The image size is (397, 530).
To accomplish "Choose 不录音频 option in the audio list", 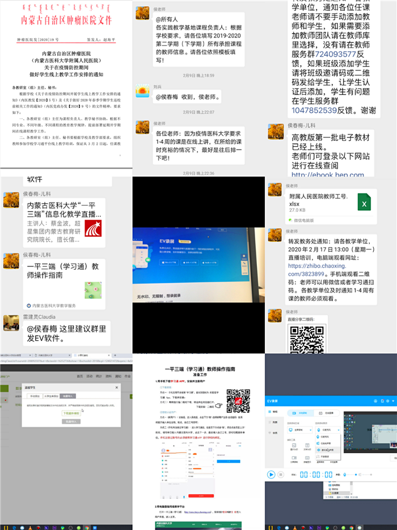I will coord(328,457).
